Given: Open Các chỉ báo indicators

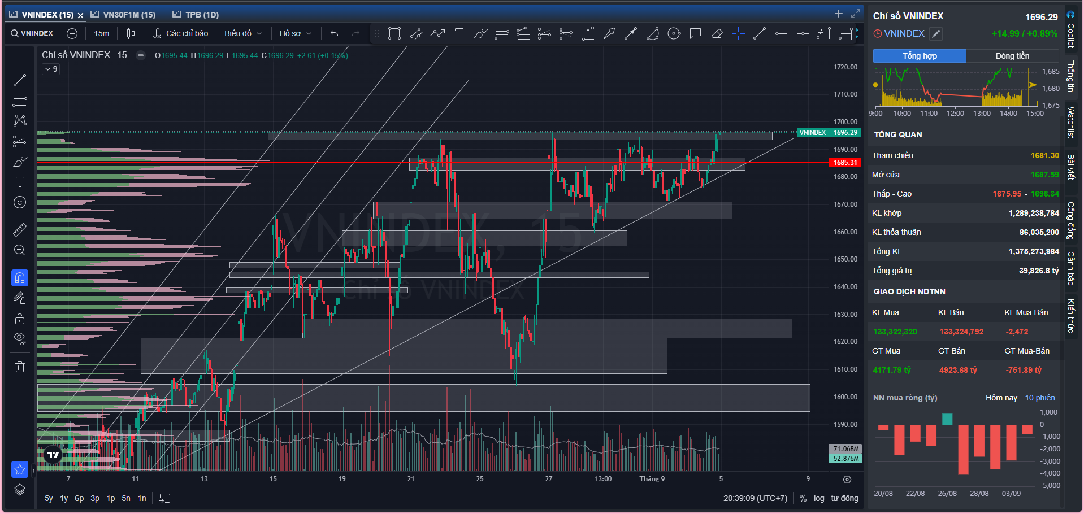Looking at the screenshot, I should pos(181,33).
